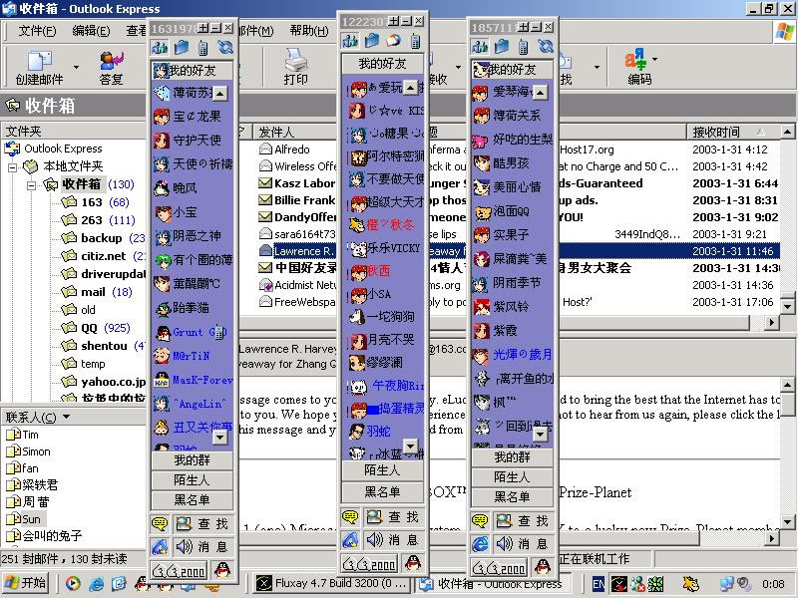Screen dimensions: 798x598
Task: Select the 163 folder in the folder tree
Action: (92, 202)
